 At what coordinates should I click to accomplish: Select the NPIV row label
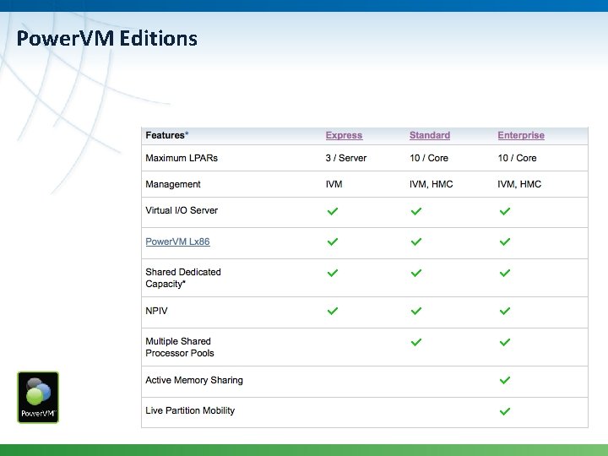click(x=157, y=311)
